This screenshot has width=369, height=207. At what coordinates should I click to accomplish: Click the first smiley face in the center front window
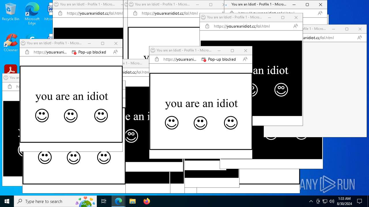172,123
